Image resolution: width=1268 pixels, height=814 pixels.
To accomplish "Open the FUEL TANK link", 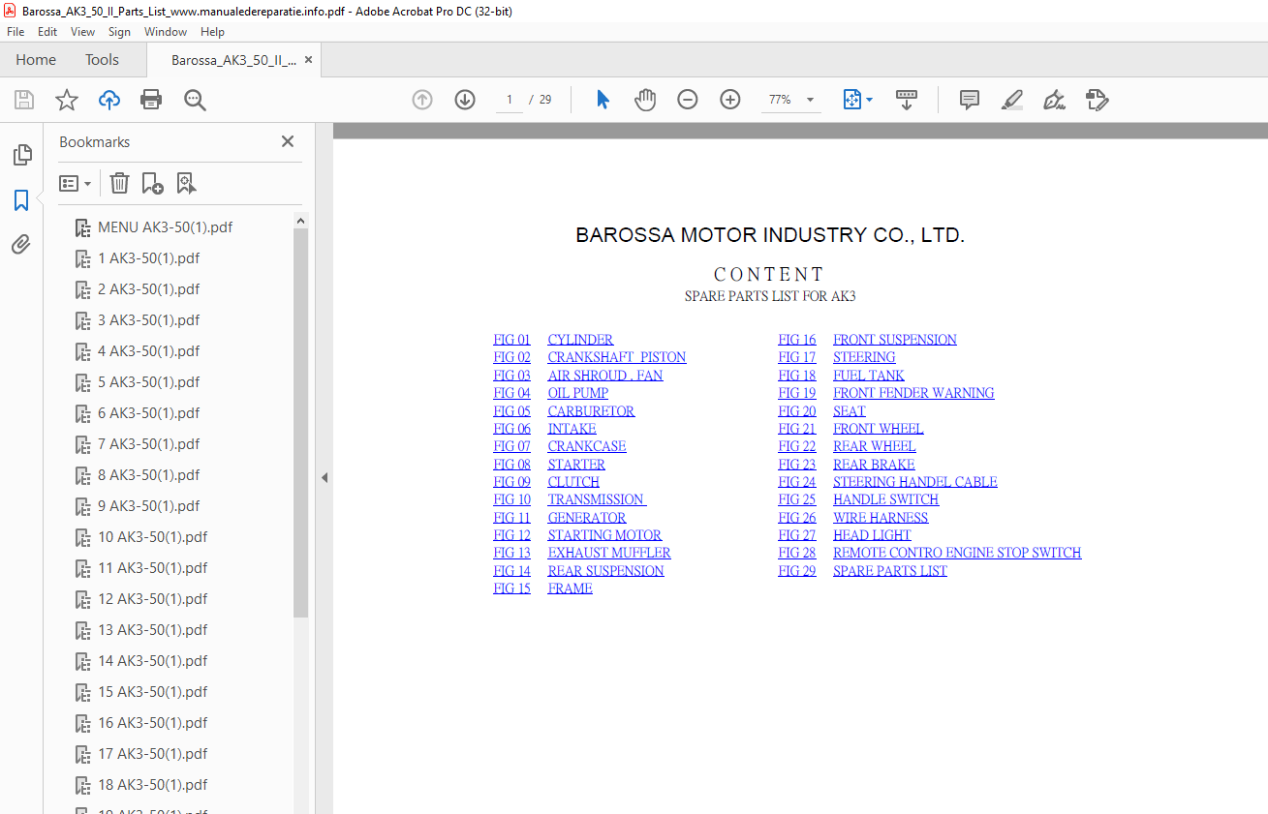I will point(869,376).
